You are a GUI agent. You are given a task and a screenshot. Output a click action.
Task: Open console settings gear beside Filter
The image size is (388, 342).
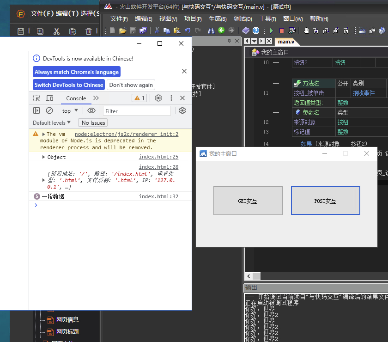pyautogui.click(x=182, y=110)
